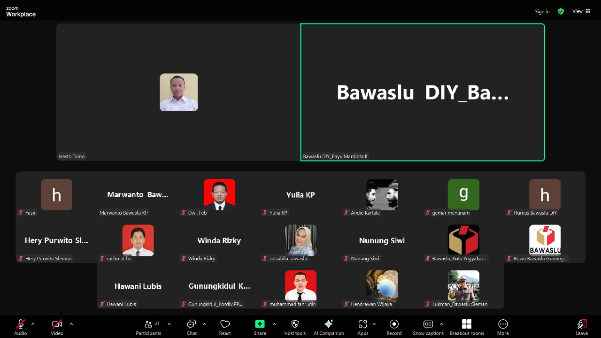Start recording with the Record icon
The height and width of the screenshot is (338, 601).
(394, 324)
